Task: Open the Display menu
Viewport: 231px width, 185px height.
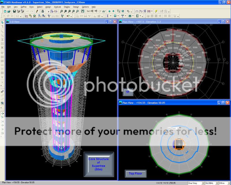Action: point(66,7)
